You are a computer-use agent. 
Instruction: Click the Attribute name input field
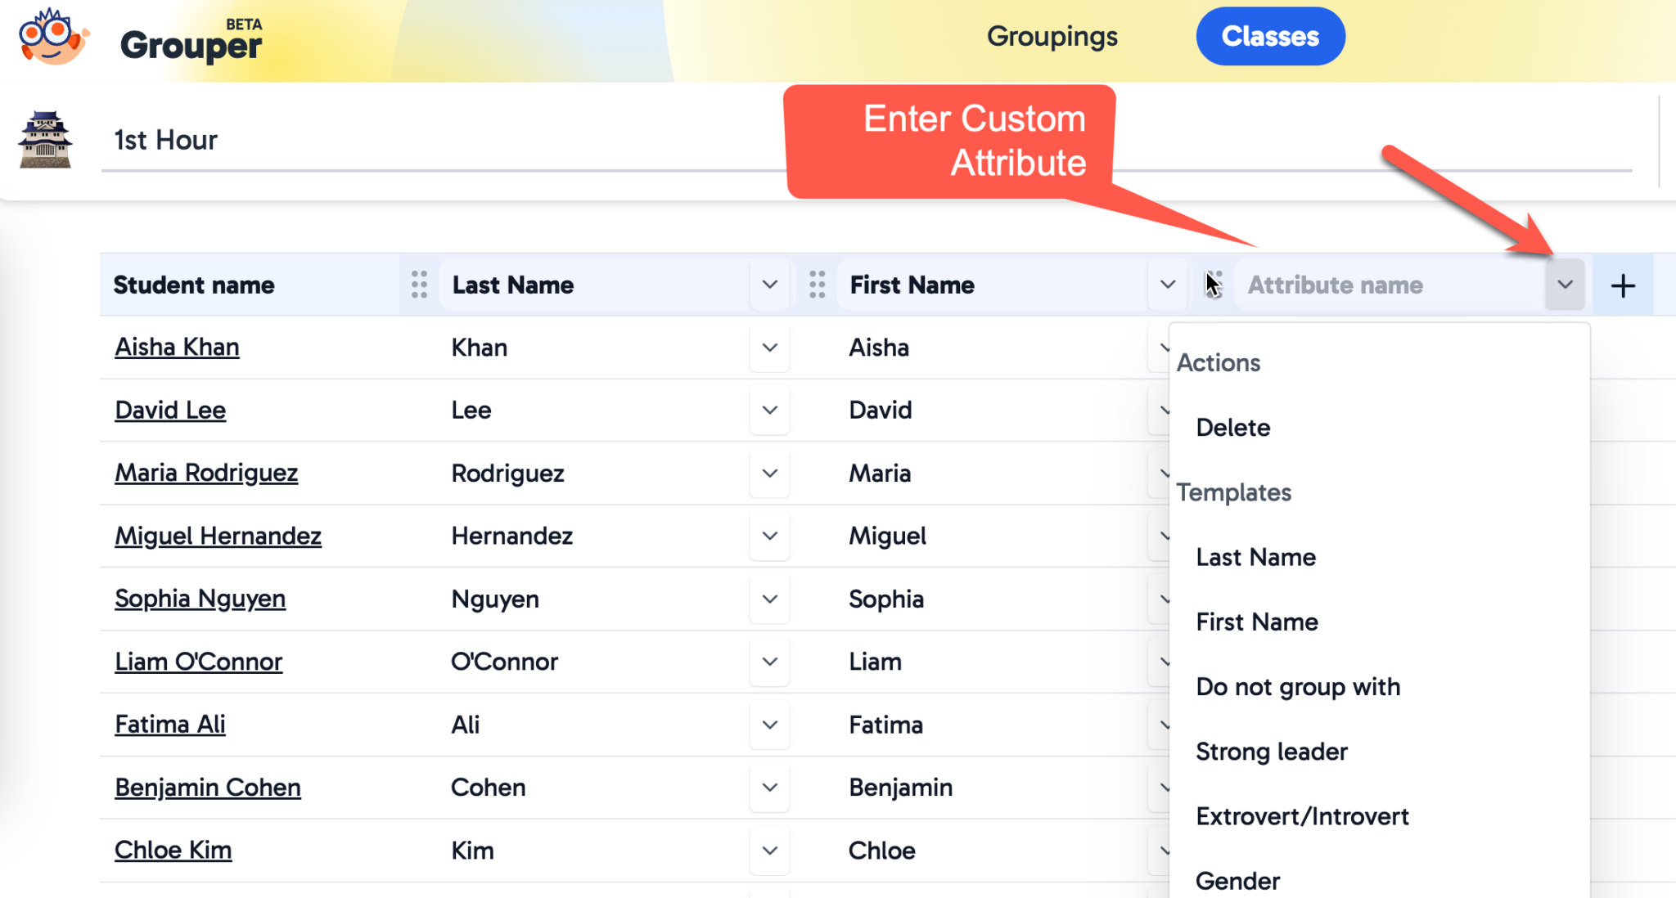1390,285
